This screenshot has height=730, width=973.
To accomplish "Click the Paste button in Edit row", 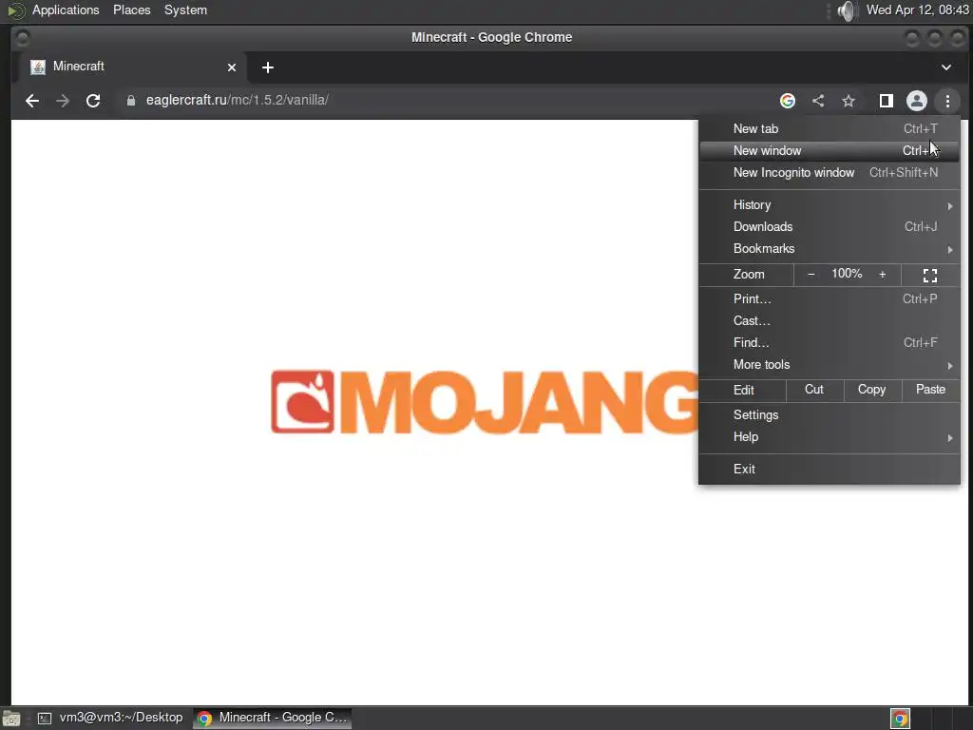I will click(930, 389).
